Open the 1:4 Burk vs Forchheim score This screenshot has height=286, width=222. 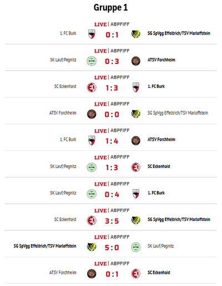click(x=112, y=141)
